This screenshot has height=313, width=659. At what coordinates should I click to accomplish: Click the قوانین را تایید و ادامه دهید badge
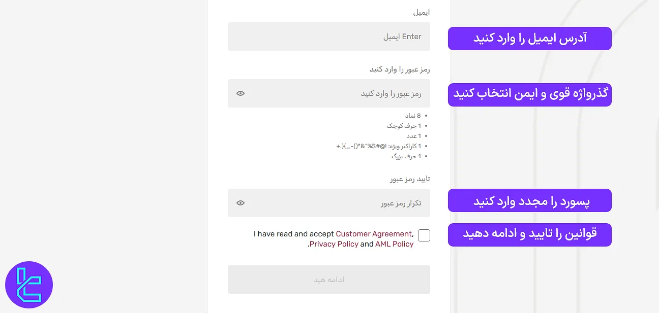point(529,234)
